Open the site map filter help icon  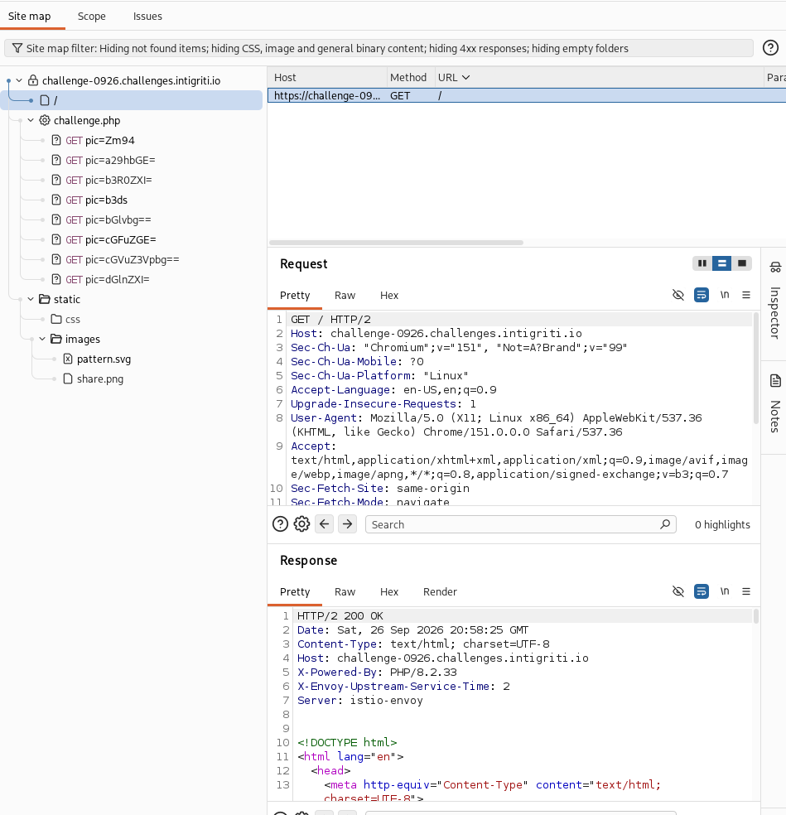(770, 48)
